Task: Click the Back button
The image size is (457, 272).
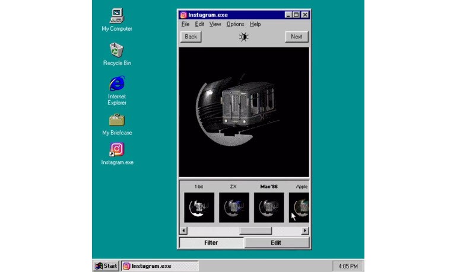Action: click(191, 37)
